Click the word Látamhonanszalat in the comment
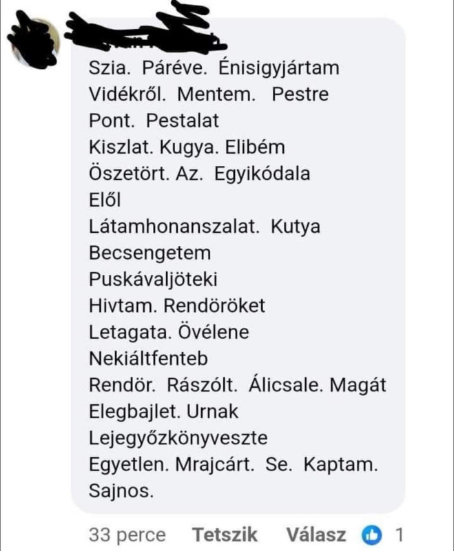The width and height of the screenshot is (454, 551). click(x=174, y=227)
